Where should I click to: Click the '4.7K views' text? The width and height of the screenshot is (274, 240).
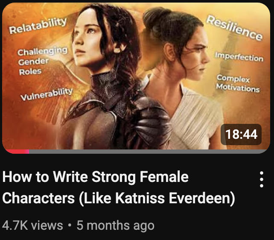(32, 225)
